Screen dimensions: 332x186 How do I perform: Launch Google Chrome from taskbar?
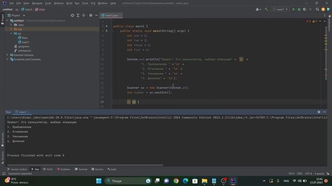tap(176, 181)
